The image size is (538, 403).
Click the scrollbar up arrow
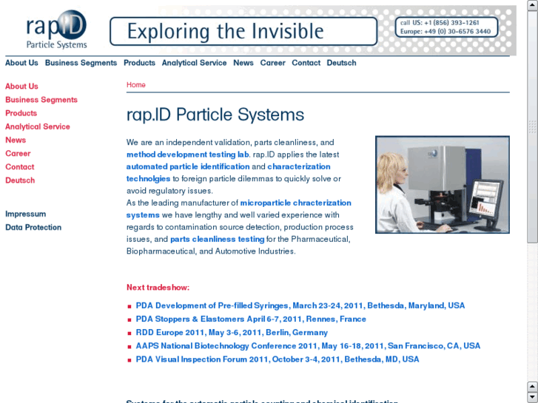(532, 6)
